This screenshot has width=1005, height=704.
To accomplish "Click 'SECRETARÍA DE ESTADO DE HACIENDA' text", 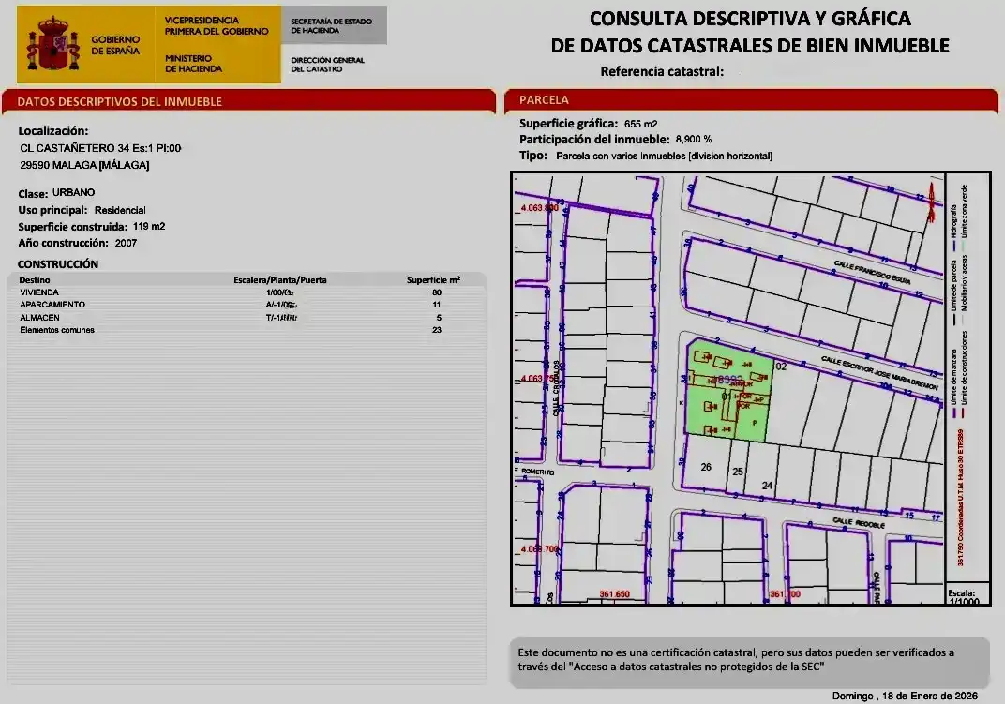I will pyautogui.click(x=331, y=25).
